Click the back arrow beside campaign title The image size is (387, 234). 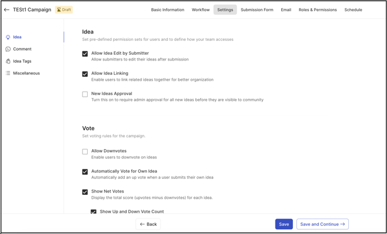(x=7, y=10)
